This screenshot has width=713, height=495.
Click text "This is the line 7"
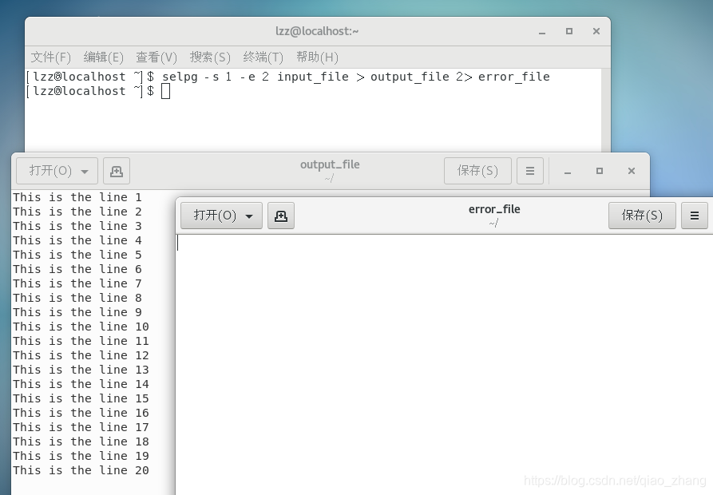77,283
